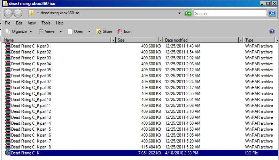The width and height of the screenshot is (279, 160).
Task: Maximize the explorer window
Action: tap(268, 3)
